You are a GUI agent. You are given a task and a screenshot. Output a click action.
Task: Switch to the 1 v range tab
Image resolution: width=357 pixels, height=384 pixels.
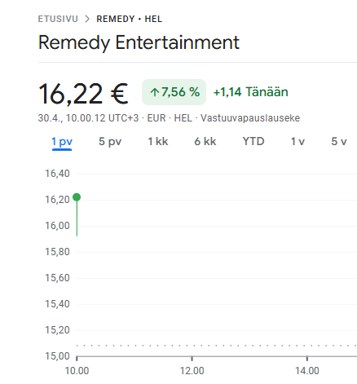pyautogui.click(x=297, y=142)
